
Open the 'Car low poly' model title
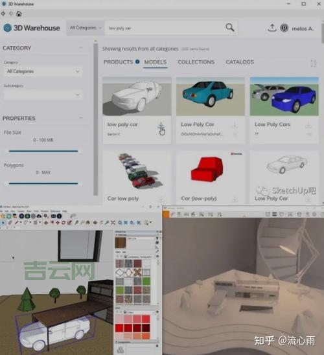tap(123, 198)
